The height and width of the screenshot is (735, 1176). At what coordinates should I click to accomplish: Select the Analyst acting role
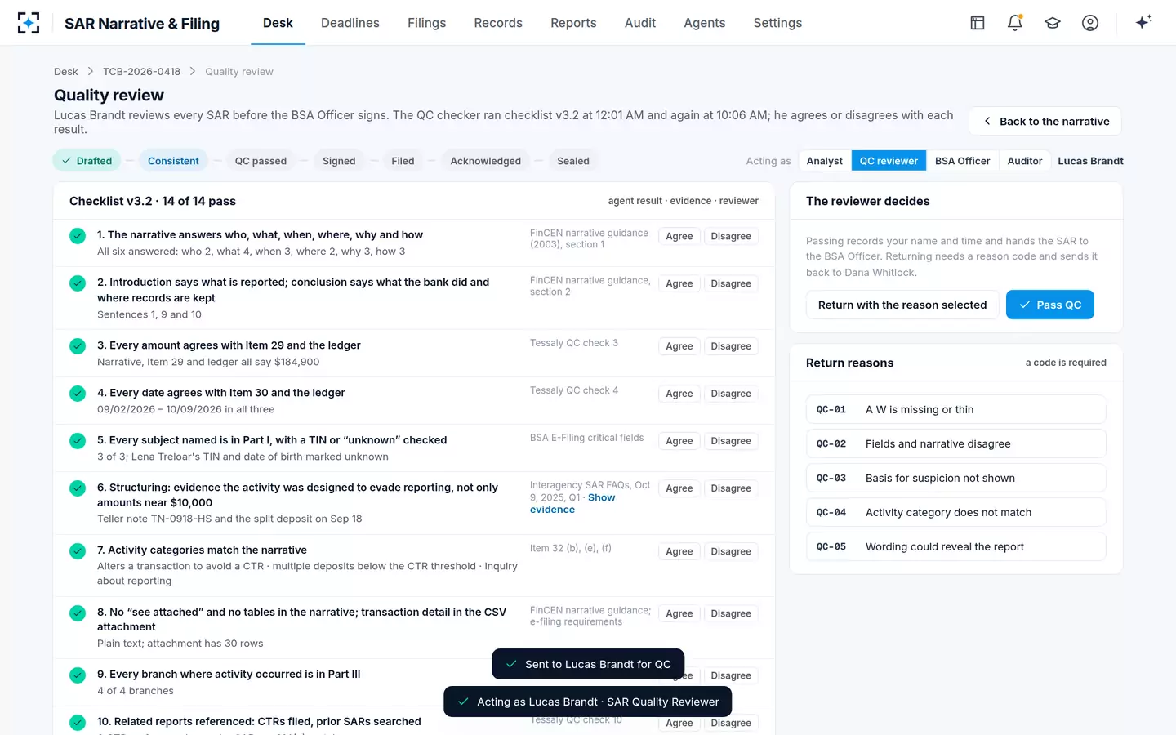(x=824, y=161)
